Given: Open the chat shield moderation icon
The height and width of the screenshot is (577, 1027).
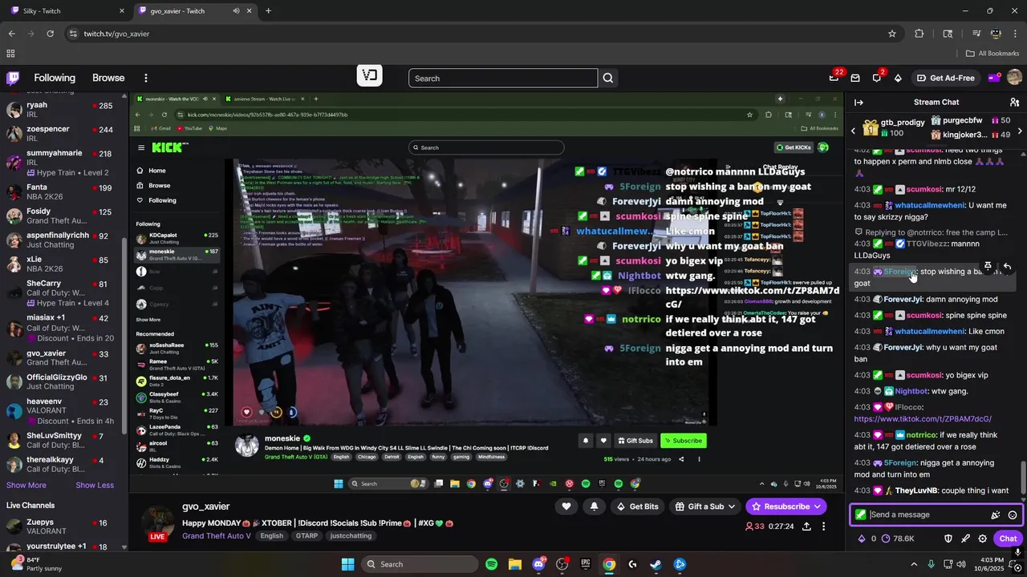Looking at the screenshot, I should point(948,539).
